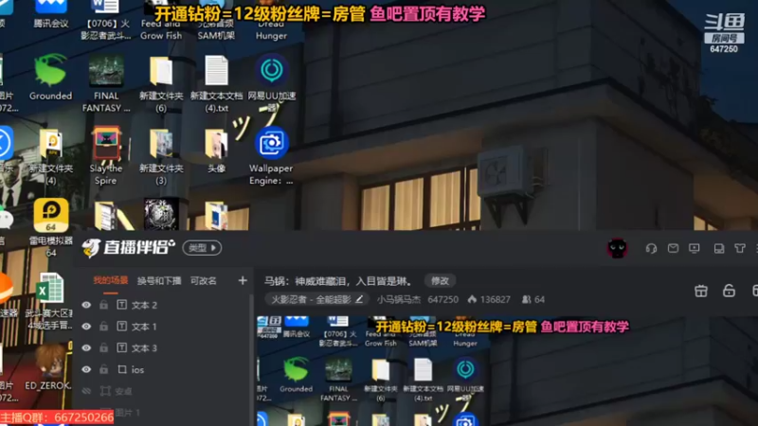Click the 直播伴侣 logo in the header
The height and width of the screenshot is (426, 758).
(x=128, y=248)
